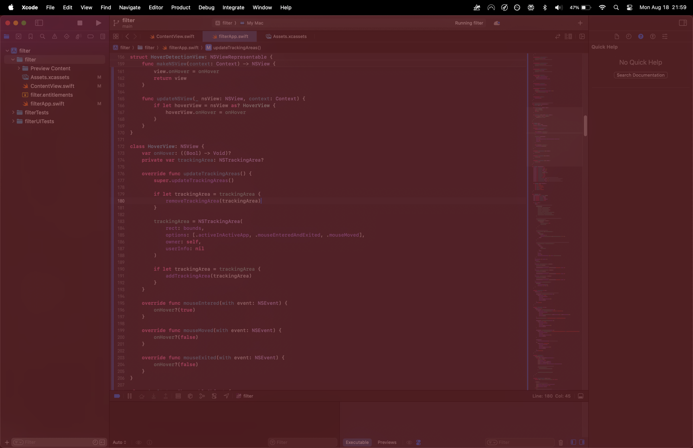Stop the running filter app
Viewport: 693px width, 448px height.
[80, 23]
